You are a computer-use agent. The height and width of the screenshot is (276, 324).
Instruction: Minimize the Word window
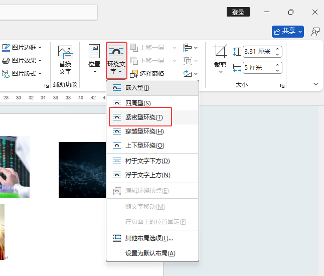point(267,12)
